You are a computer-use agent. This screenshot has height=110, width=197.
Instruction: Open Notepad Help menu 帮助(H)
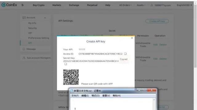click(117, 96)
